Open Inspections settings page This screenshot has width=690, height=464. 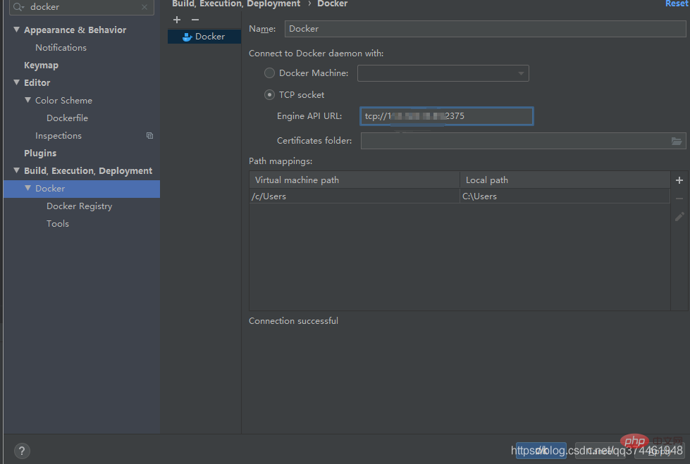tap(58, 135)
